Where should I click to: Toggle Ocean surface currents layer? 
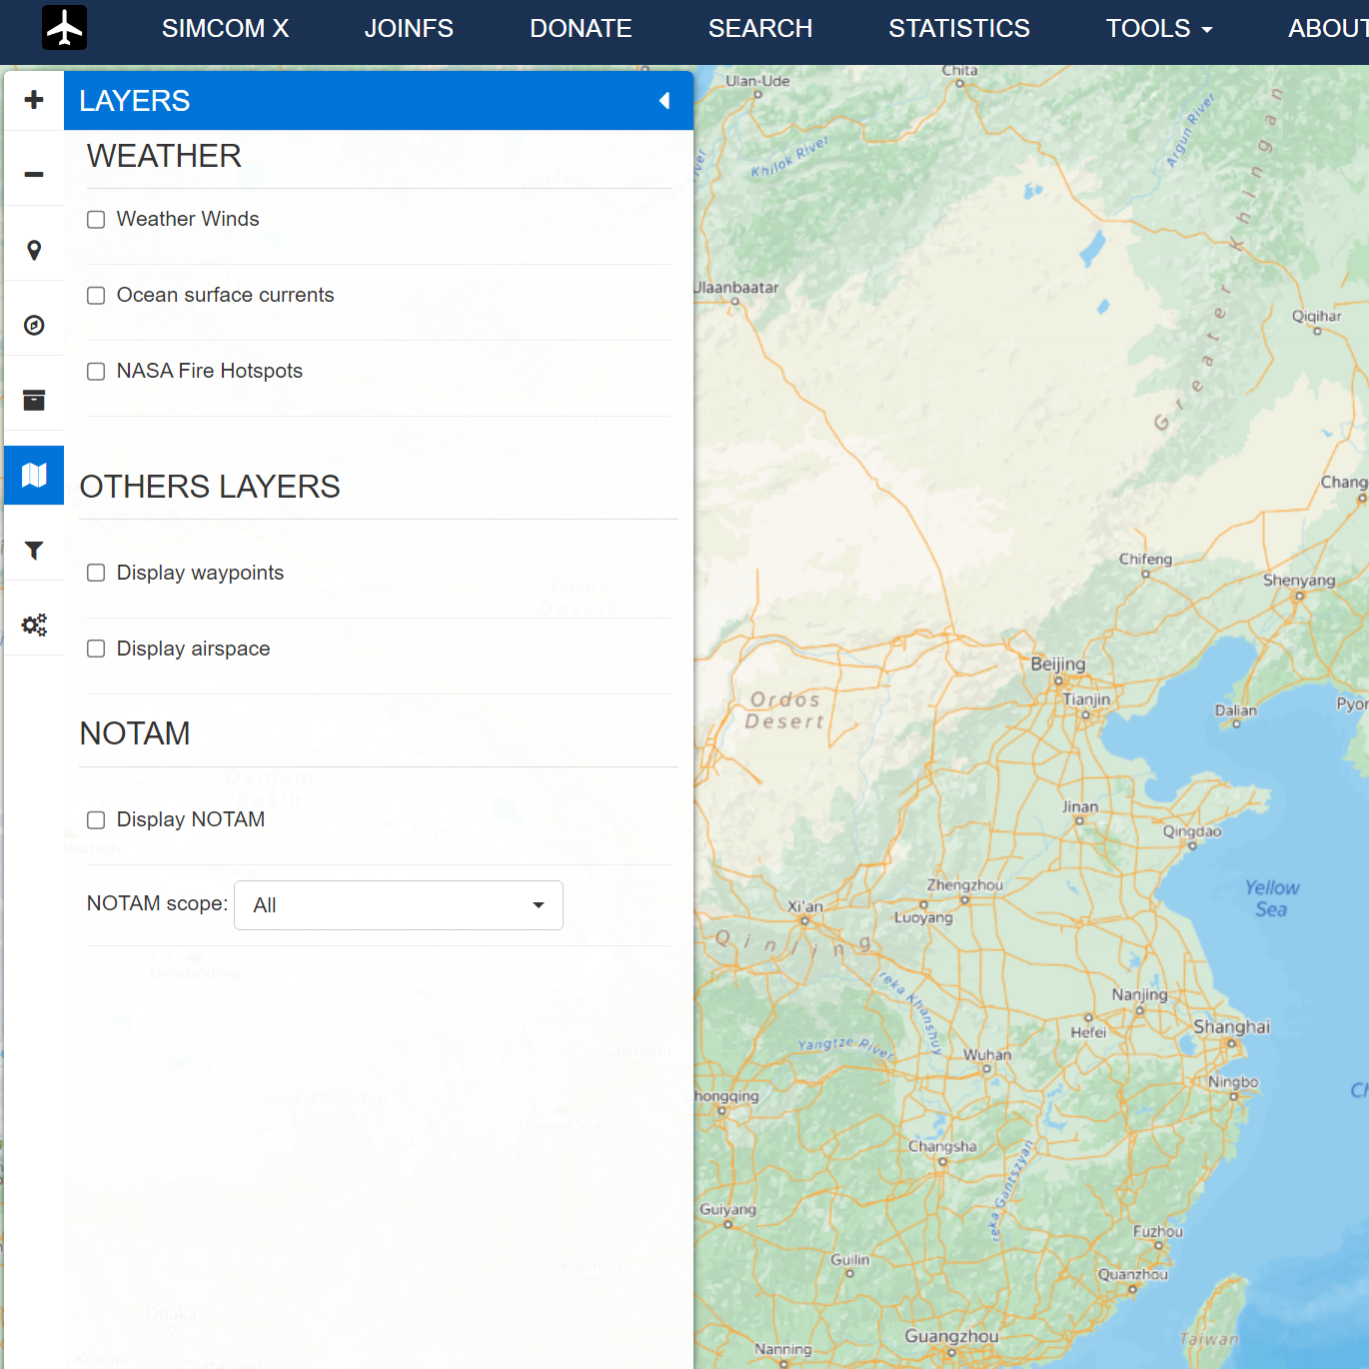(96, 296)
